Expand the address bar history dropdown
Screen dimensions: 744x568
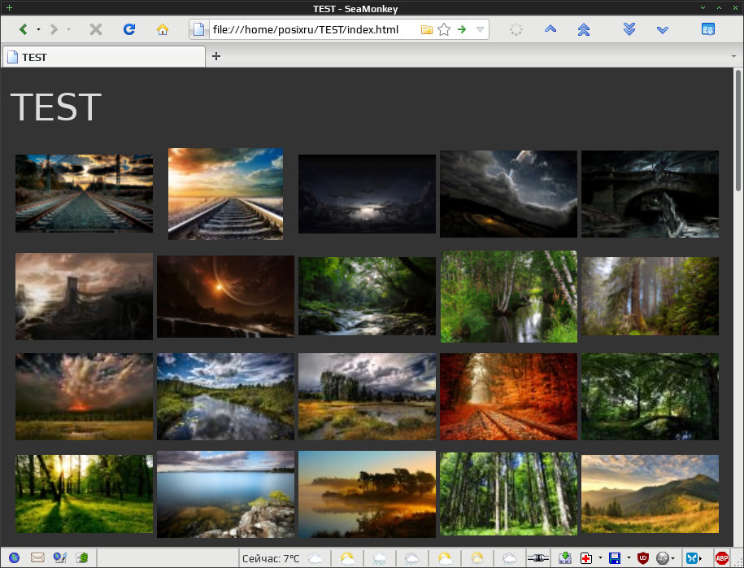pos(480,29)
